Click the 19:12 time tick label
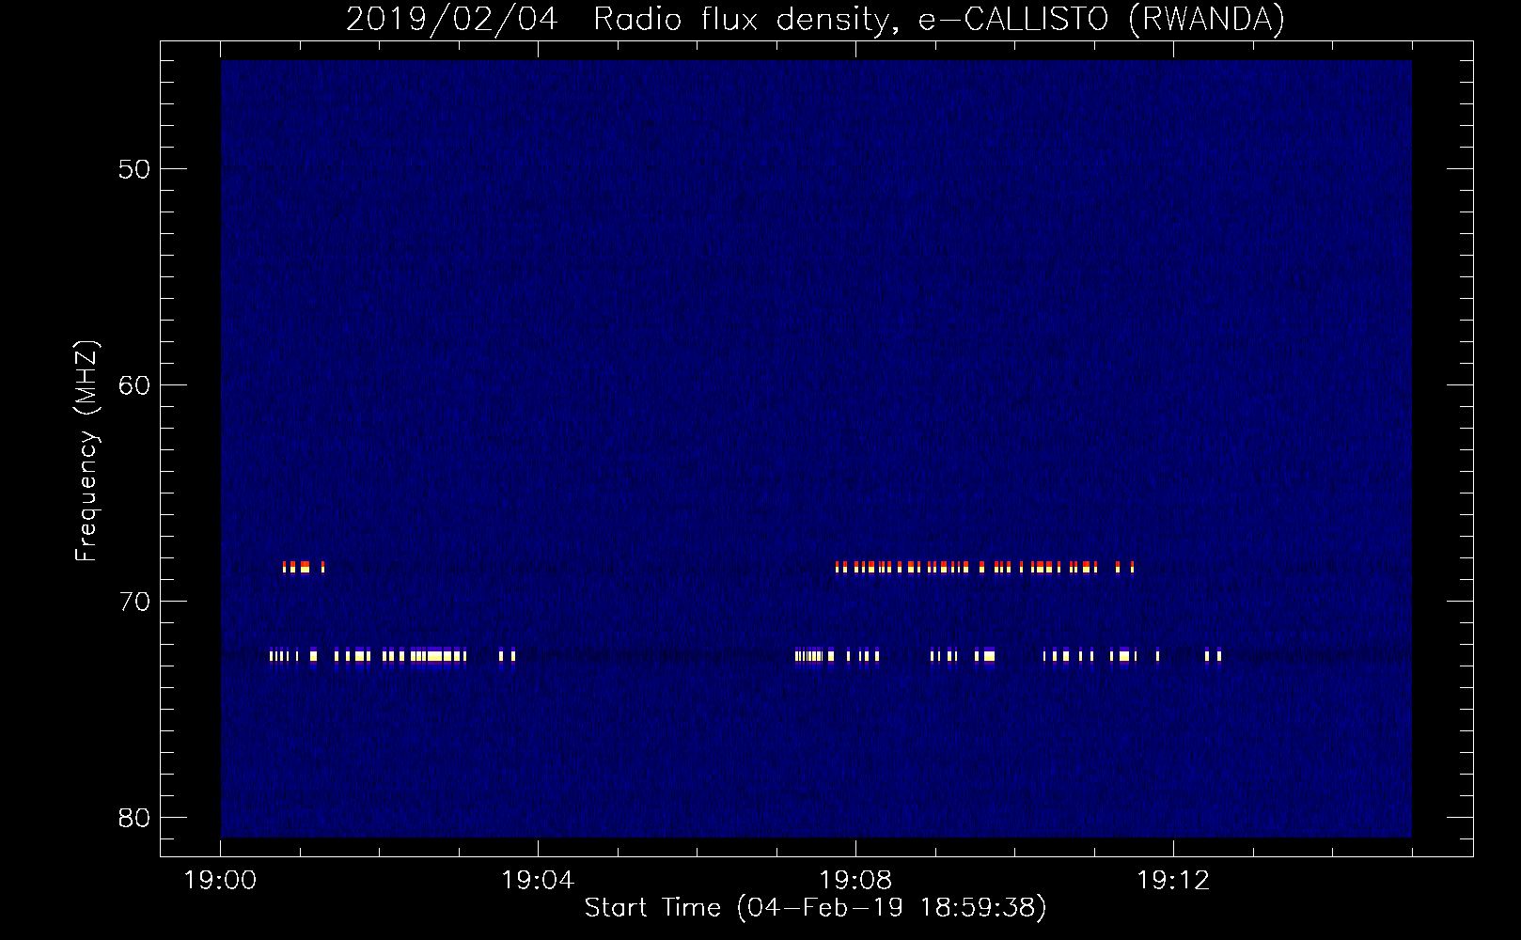Image resolution: width=1521 pixels, height=940 pixels. [1173, 881]
